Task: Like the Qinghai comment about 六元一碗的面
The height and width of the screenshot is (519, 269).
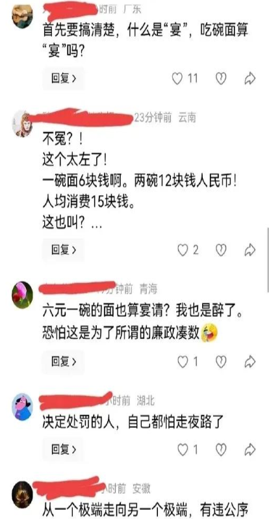Action: click(x=183, y=362)
